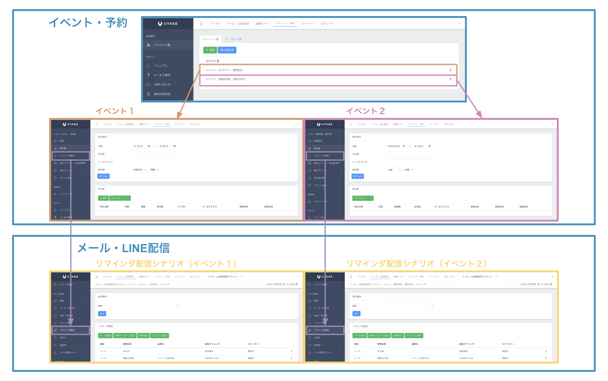
Task: Expand ダウンロード dropdown arrow in Event 2 applicants
Action: (371, 198)
